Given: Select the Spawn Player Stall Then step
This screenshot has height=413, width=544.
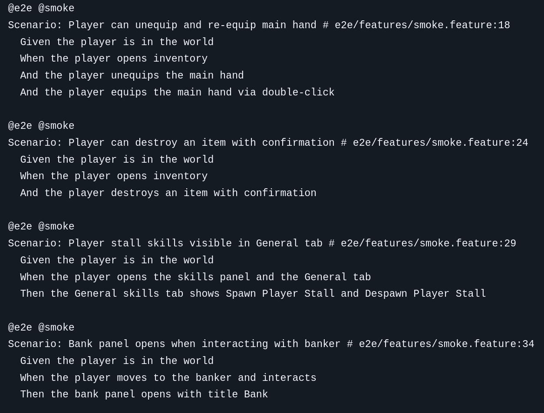Looking at the screenshot, I should click(x=253, y=294).
